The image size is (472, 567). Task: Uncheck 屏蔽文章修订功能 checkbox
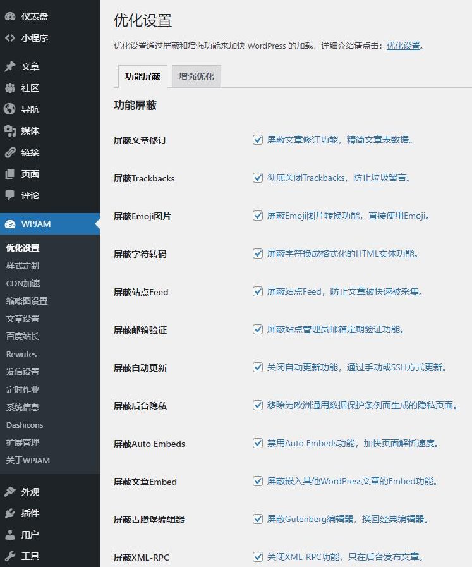[x=258, y=140]
